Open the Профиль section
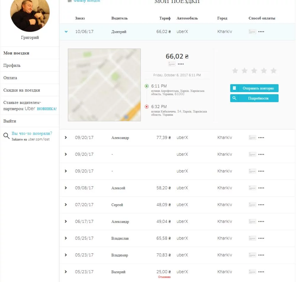The width and height of the screenshot is (296, 282). (x=12, y=66)
